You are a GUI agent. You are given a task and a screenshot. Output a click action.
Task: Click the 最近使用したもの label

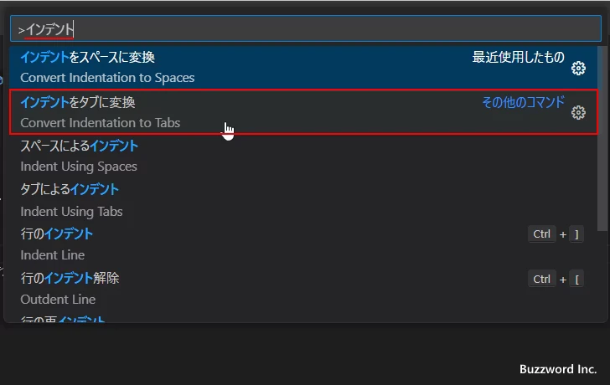(x=518, y=58)
